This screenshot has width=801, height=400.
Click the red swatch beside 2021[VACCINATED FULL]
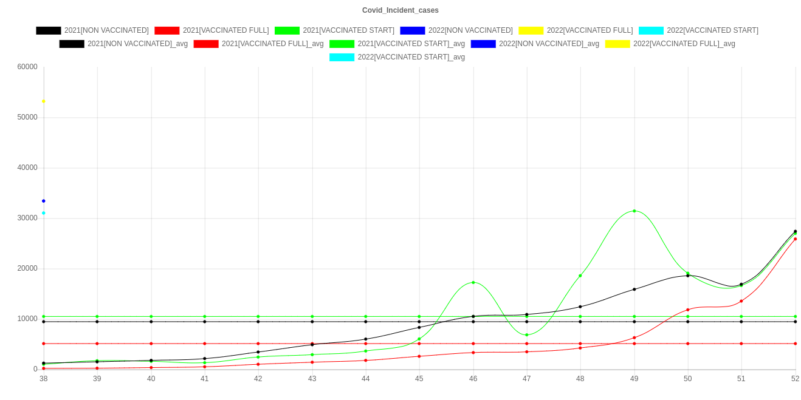(167, 30)
